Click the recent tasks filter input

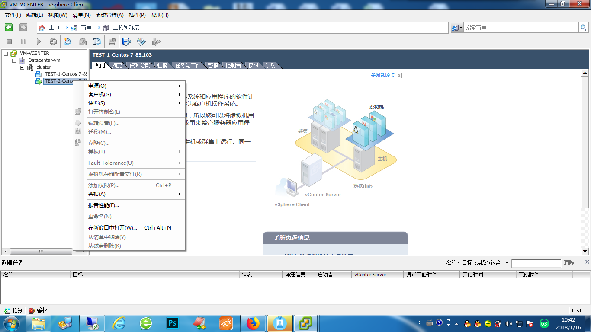(x=536, y=263)
